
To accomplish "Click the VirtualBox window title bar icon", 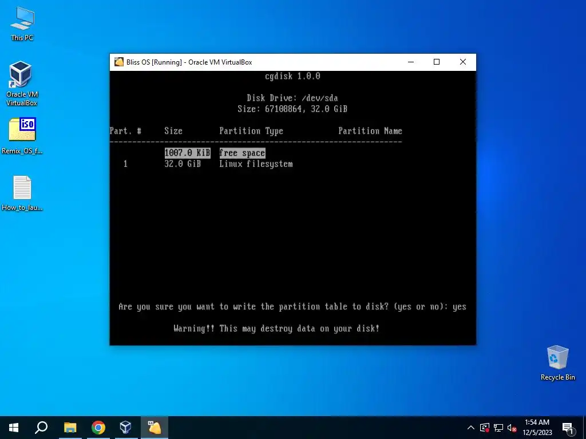I will (x=119, y=62).
